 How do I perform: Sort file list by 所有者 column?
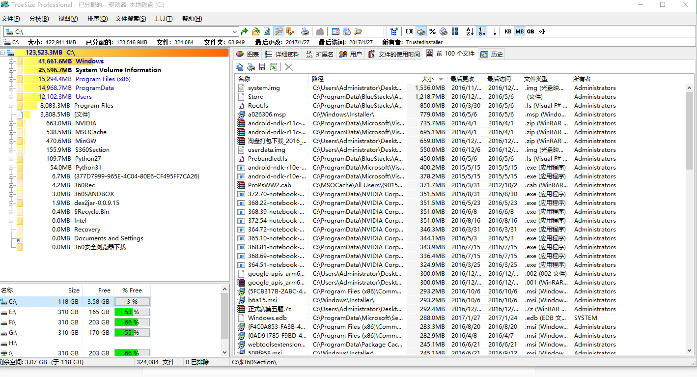(600, 79)
